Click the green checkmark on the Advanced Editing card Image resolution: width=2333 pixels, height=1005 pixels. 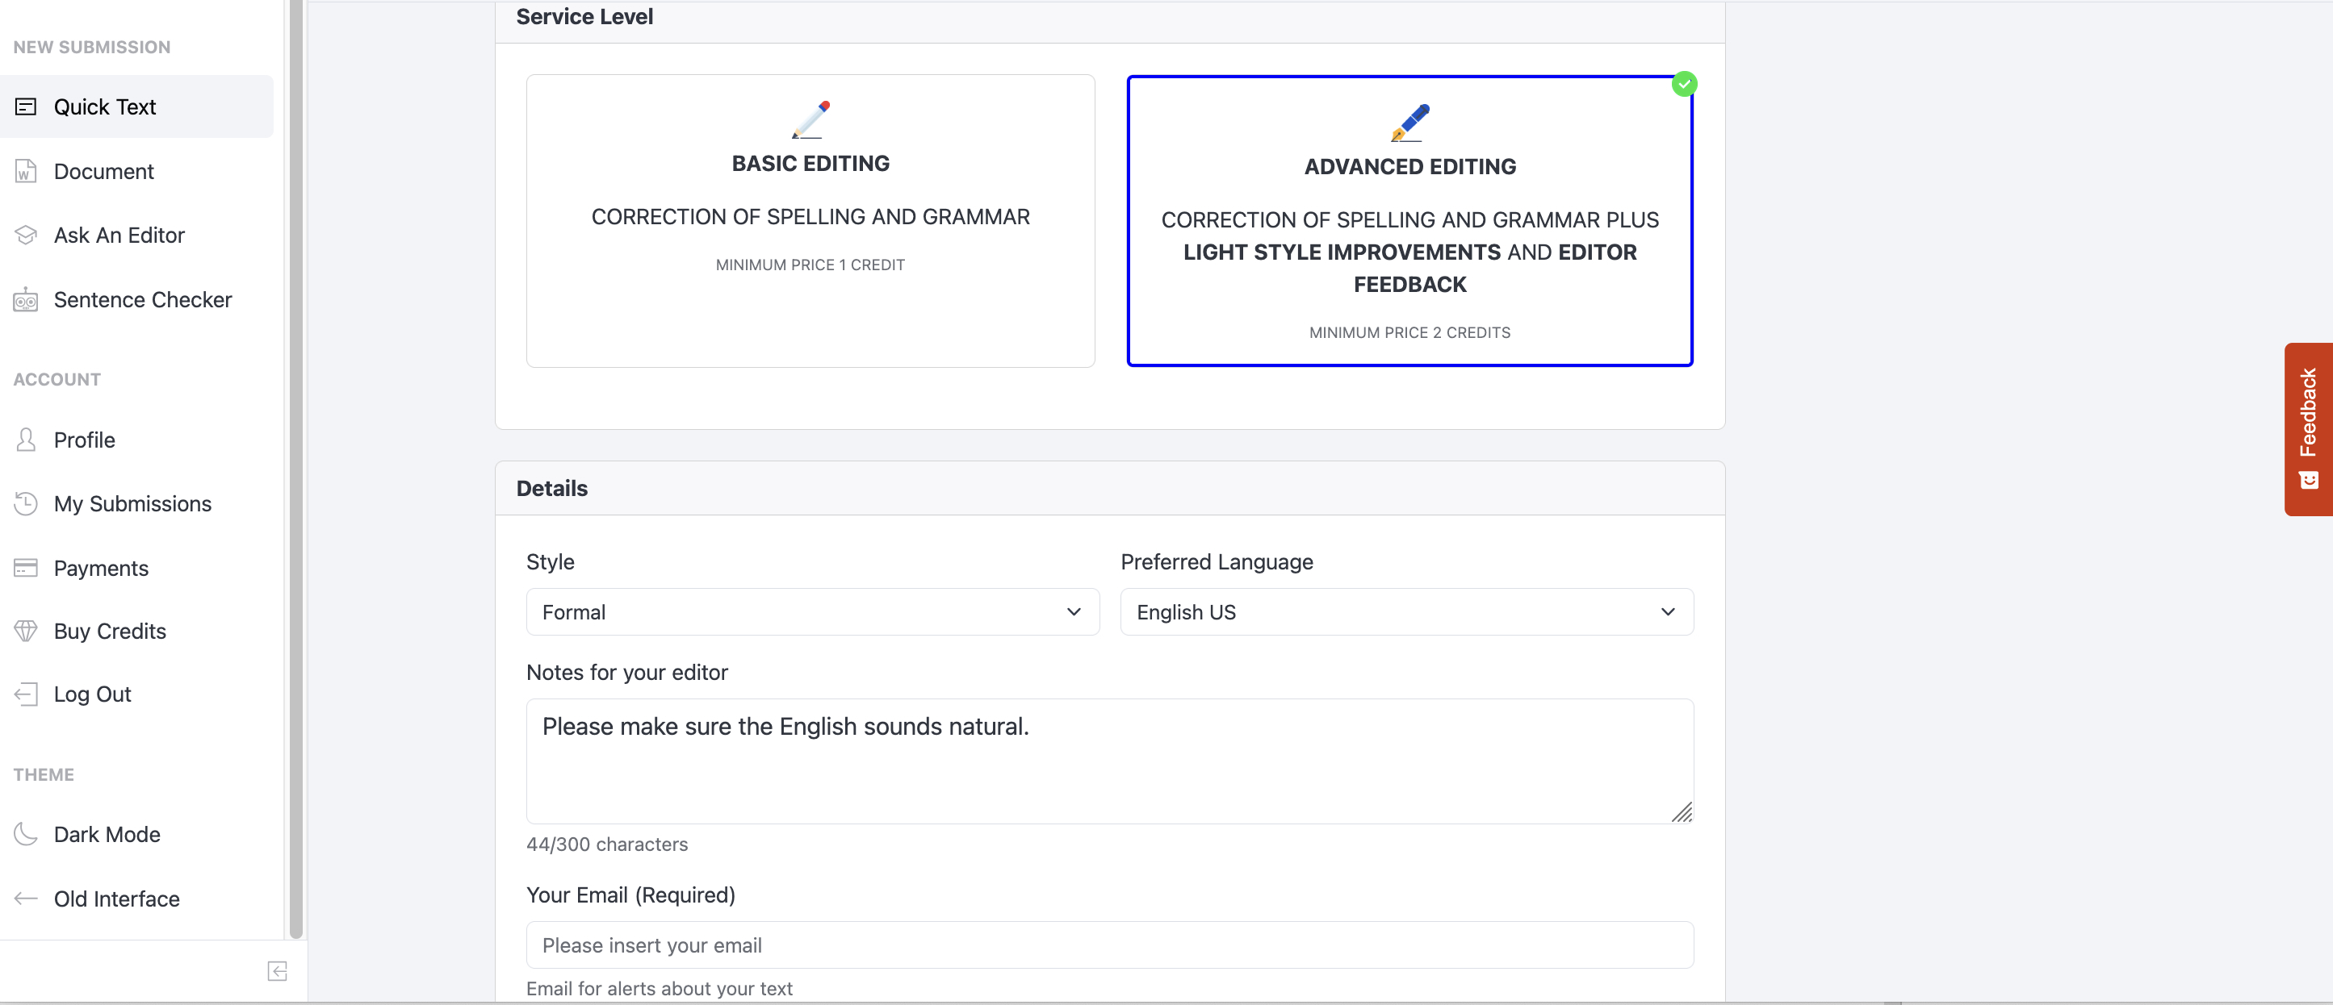[x=1684, y=84]
